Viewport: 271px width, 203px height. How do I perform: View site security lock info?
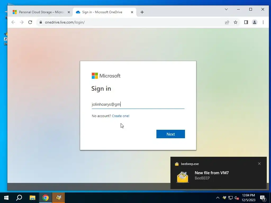(x=41, y=22)
